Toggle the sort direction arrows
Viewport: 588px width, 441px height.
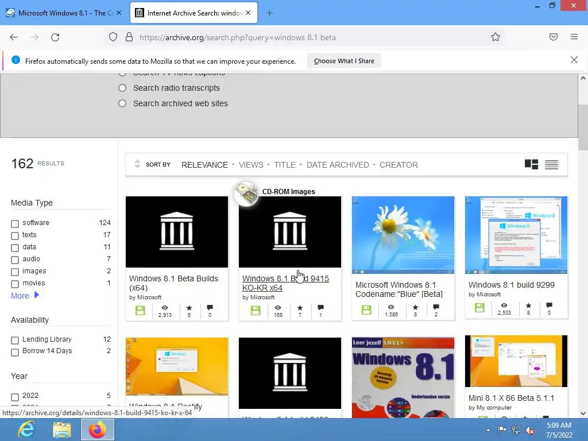coord(137,164)
